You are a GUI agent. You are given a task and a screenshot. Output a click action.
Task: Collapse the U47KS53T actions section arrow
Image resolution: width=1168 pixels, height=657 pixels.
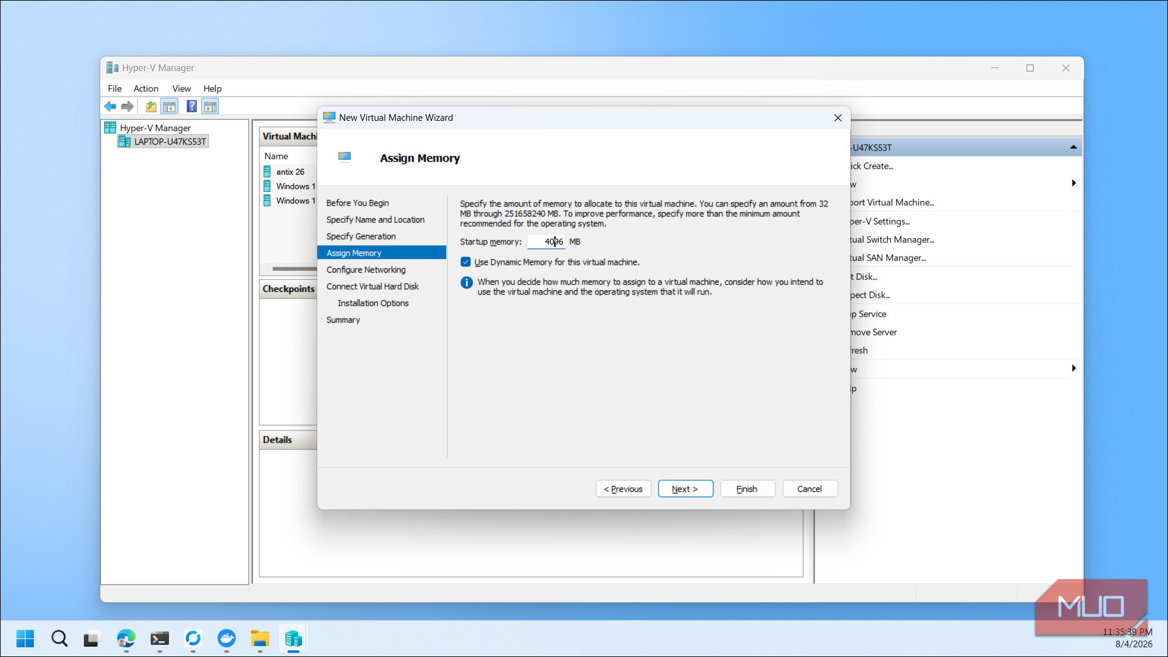(1073, 147)
